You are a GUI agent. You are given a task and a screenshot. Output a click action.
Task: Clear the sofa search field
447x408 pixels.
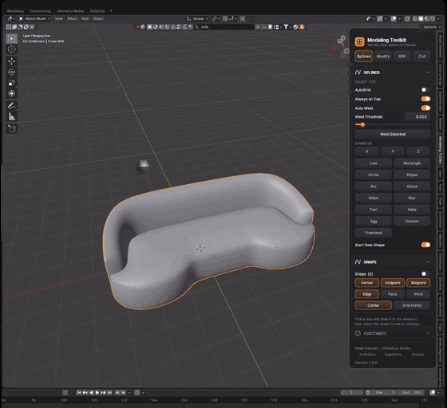click(257, 27)
